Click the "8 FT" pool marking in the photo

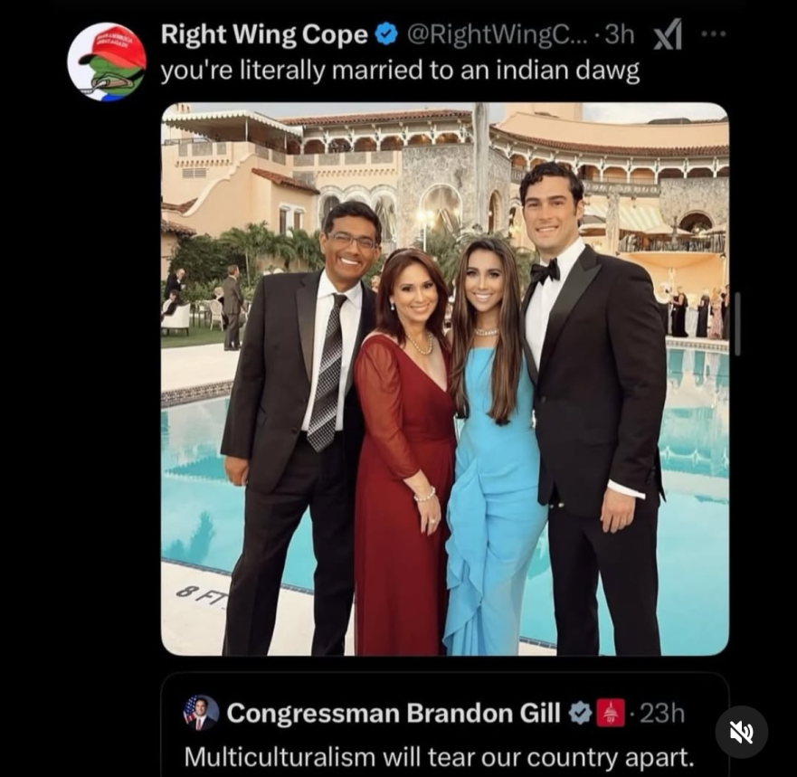tap(201, 597)
